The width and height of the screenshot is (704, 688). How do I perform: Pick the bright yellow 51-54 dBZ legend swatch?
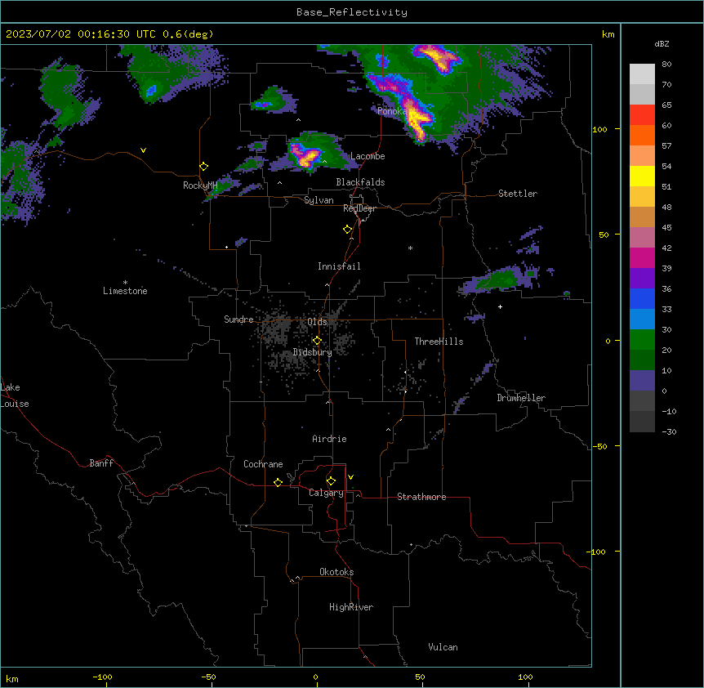tap(642, 176)
